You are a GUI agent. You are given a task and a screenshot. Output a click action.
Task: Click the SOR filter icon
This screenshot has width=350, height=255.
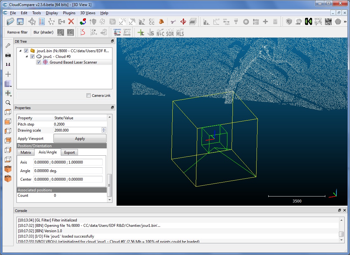(170, 33)
